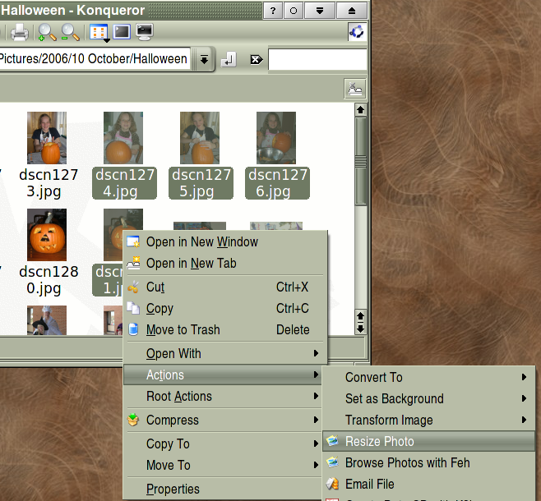Click the Cut scissors icon
This screenshot has height=501, width=541.
pyautogui.click(x=133, y=287)
